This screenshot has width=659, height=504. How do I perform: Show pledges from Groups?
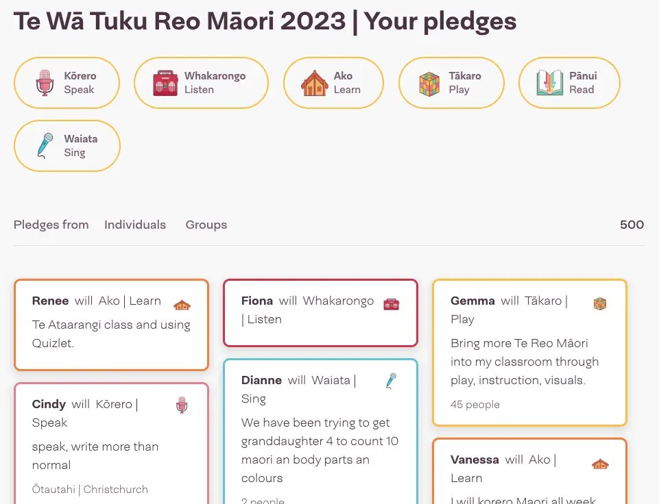tap(206, 225)
